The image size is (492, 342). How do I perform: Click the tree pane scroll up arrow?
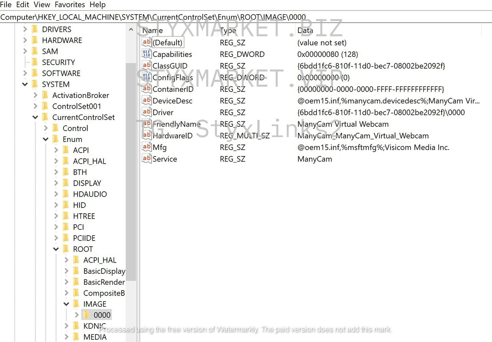point(131,30)
